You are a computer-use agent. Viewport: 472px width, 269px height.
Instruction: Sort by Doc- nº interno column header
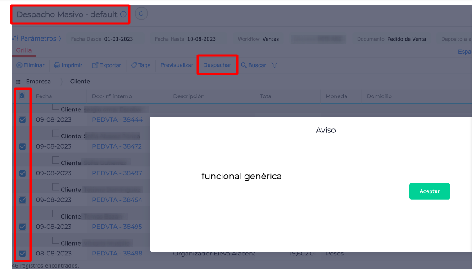(112, 96)
